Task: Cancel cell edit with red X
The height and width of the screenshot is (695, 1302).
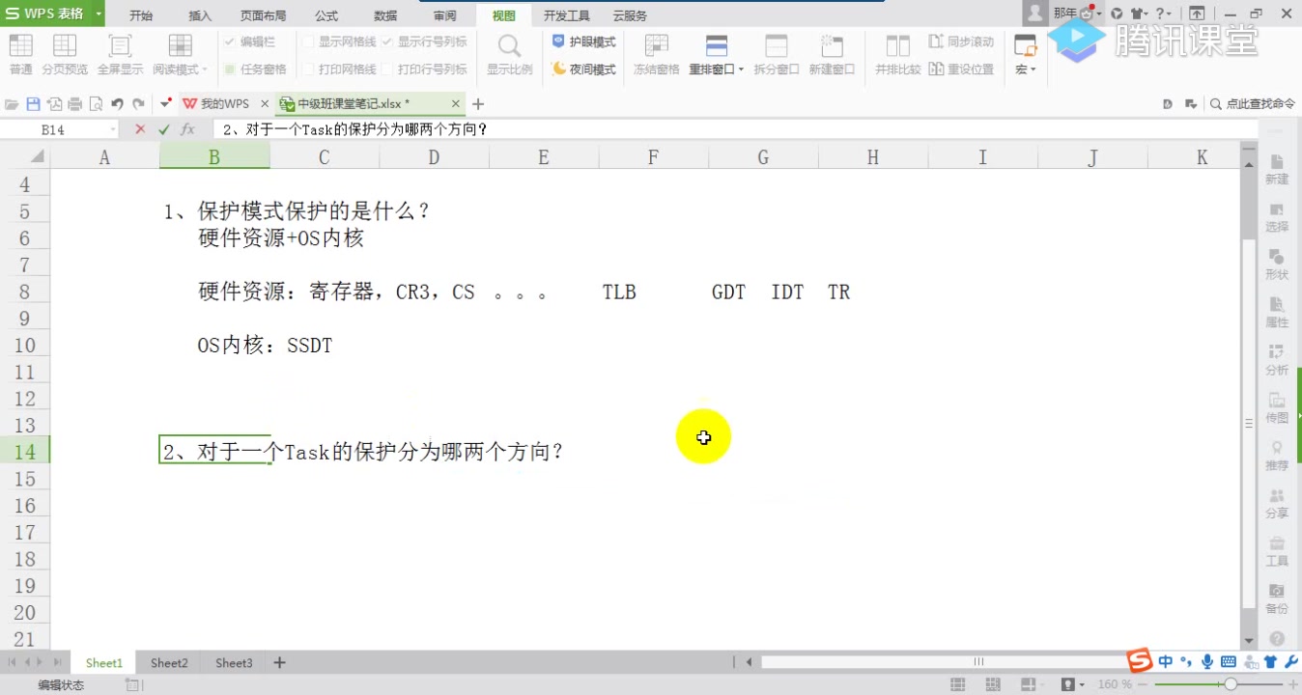Action: coord(140,129)
